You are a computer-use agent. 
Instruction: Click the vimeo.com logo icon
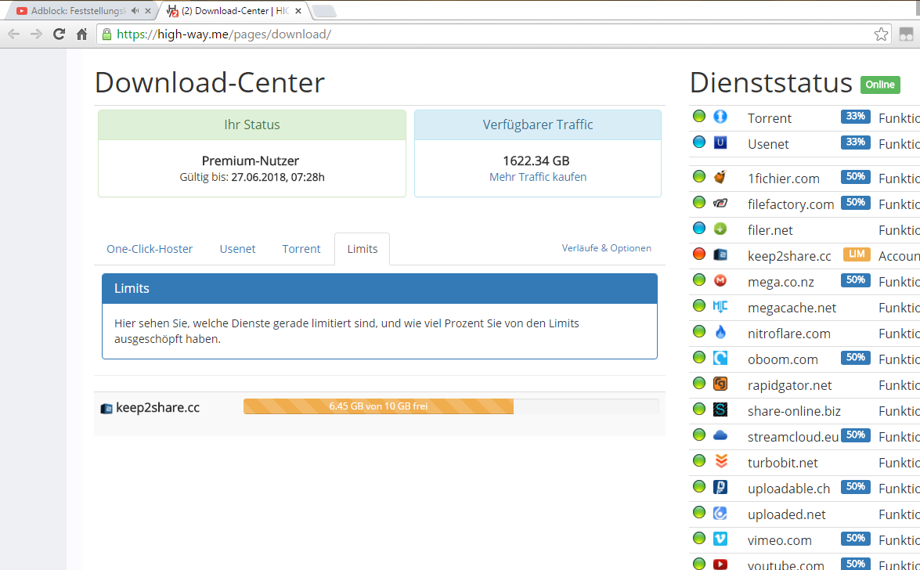[720, 539]
